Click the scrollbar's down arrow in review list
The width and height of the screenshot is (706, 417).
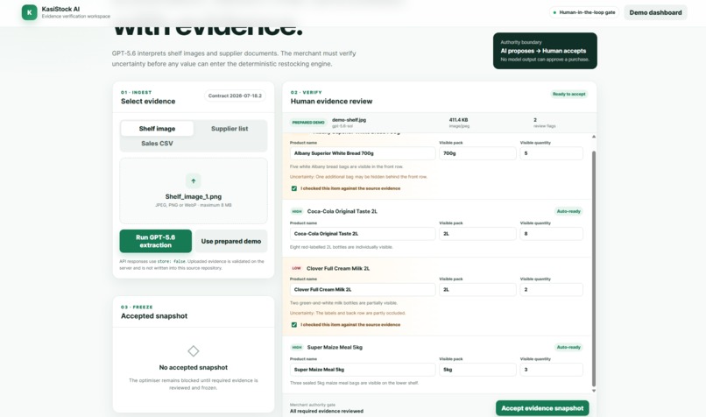(593, 391)
